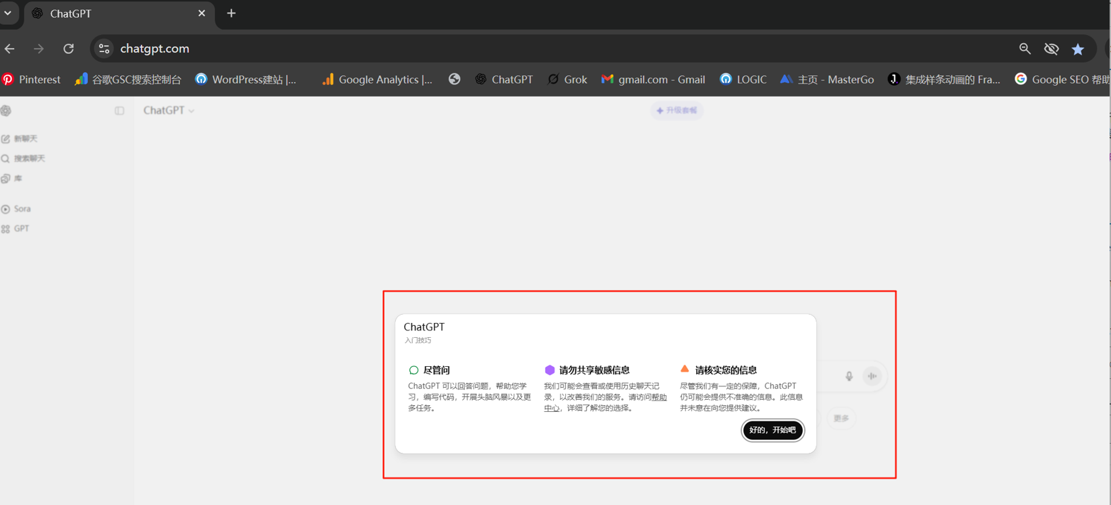Click the 尽管问 heading in the dialog
The image size is (1111, 505).
[436, 370]
